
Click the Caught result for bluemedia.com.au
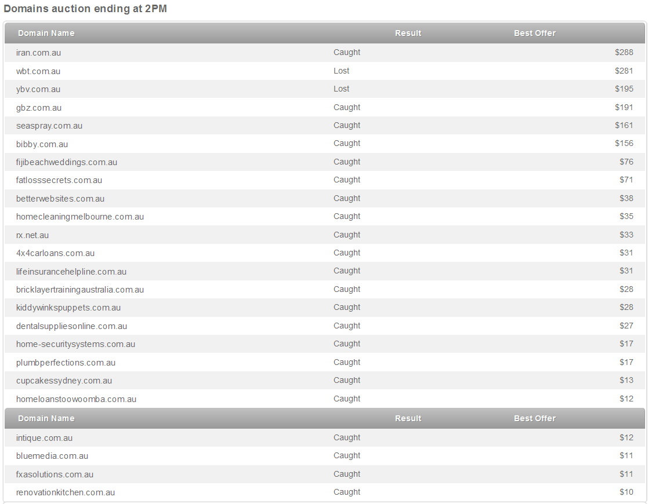coord(347,456)
